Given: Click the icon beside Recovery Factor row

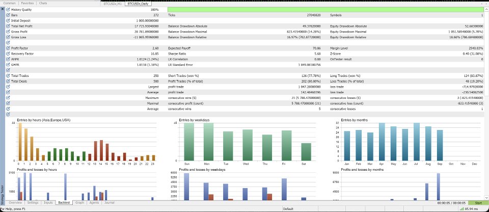Looking at the screenshot, I should [x=8, y=54].
